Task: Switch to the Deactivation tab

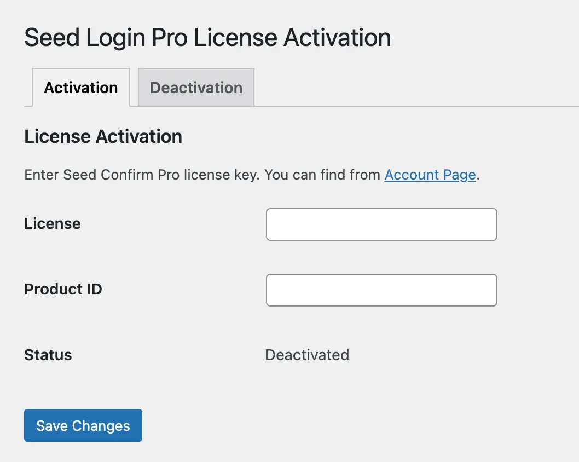Action: click(x=196, y=88)
